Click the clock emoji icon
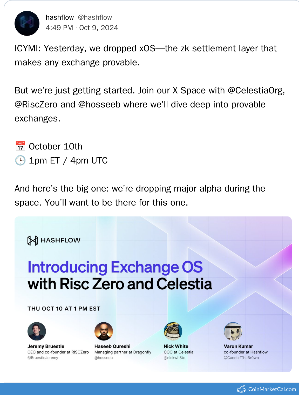 coord(21,160)
